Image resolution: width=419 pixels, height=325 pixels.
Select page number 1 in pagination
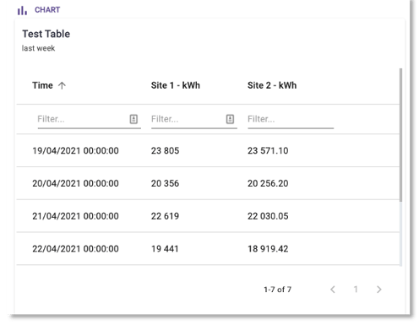tap(356, 290)
